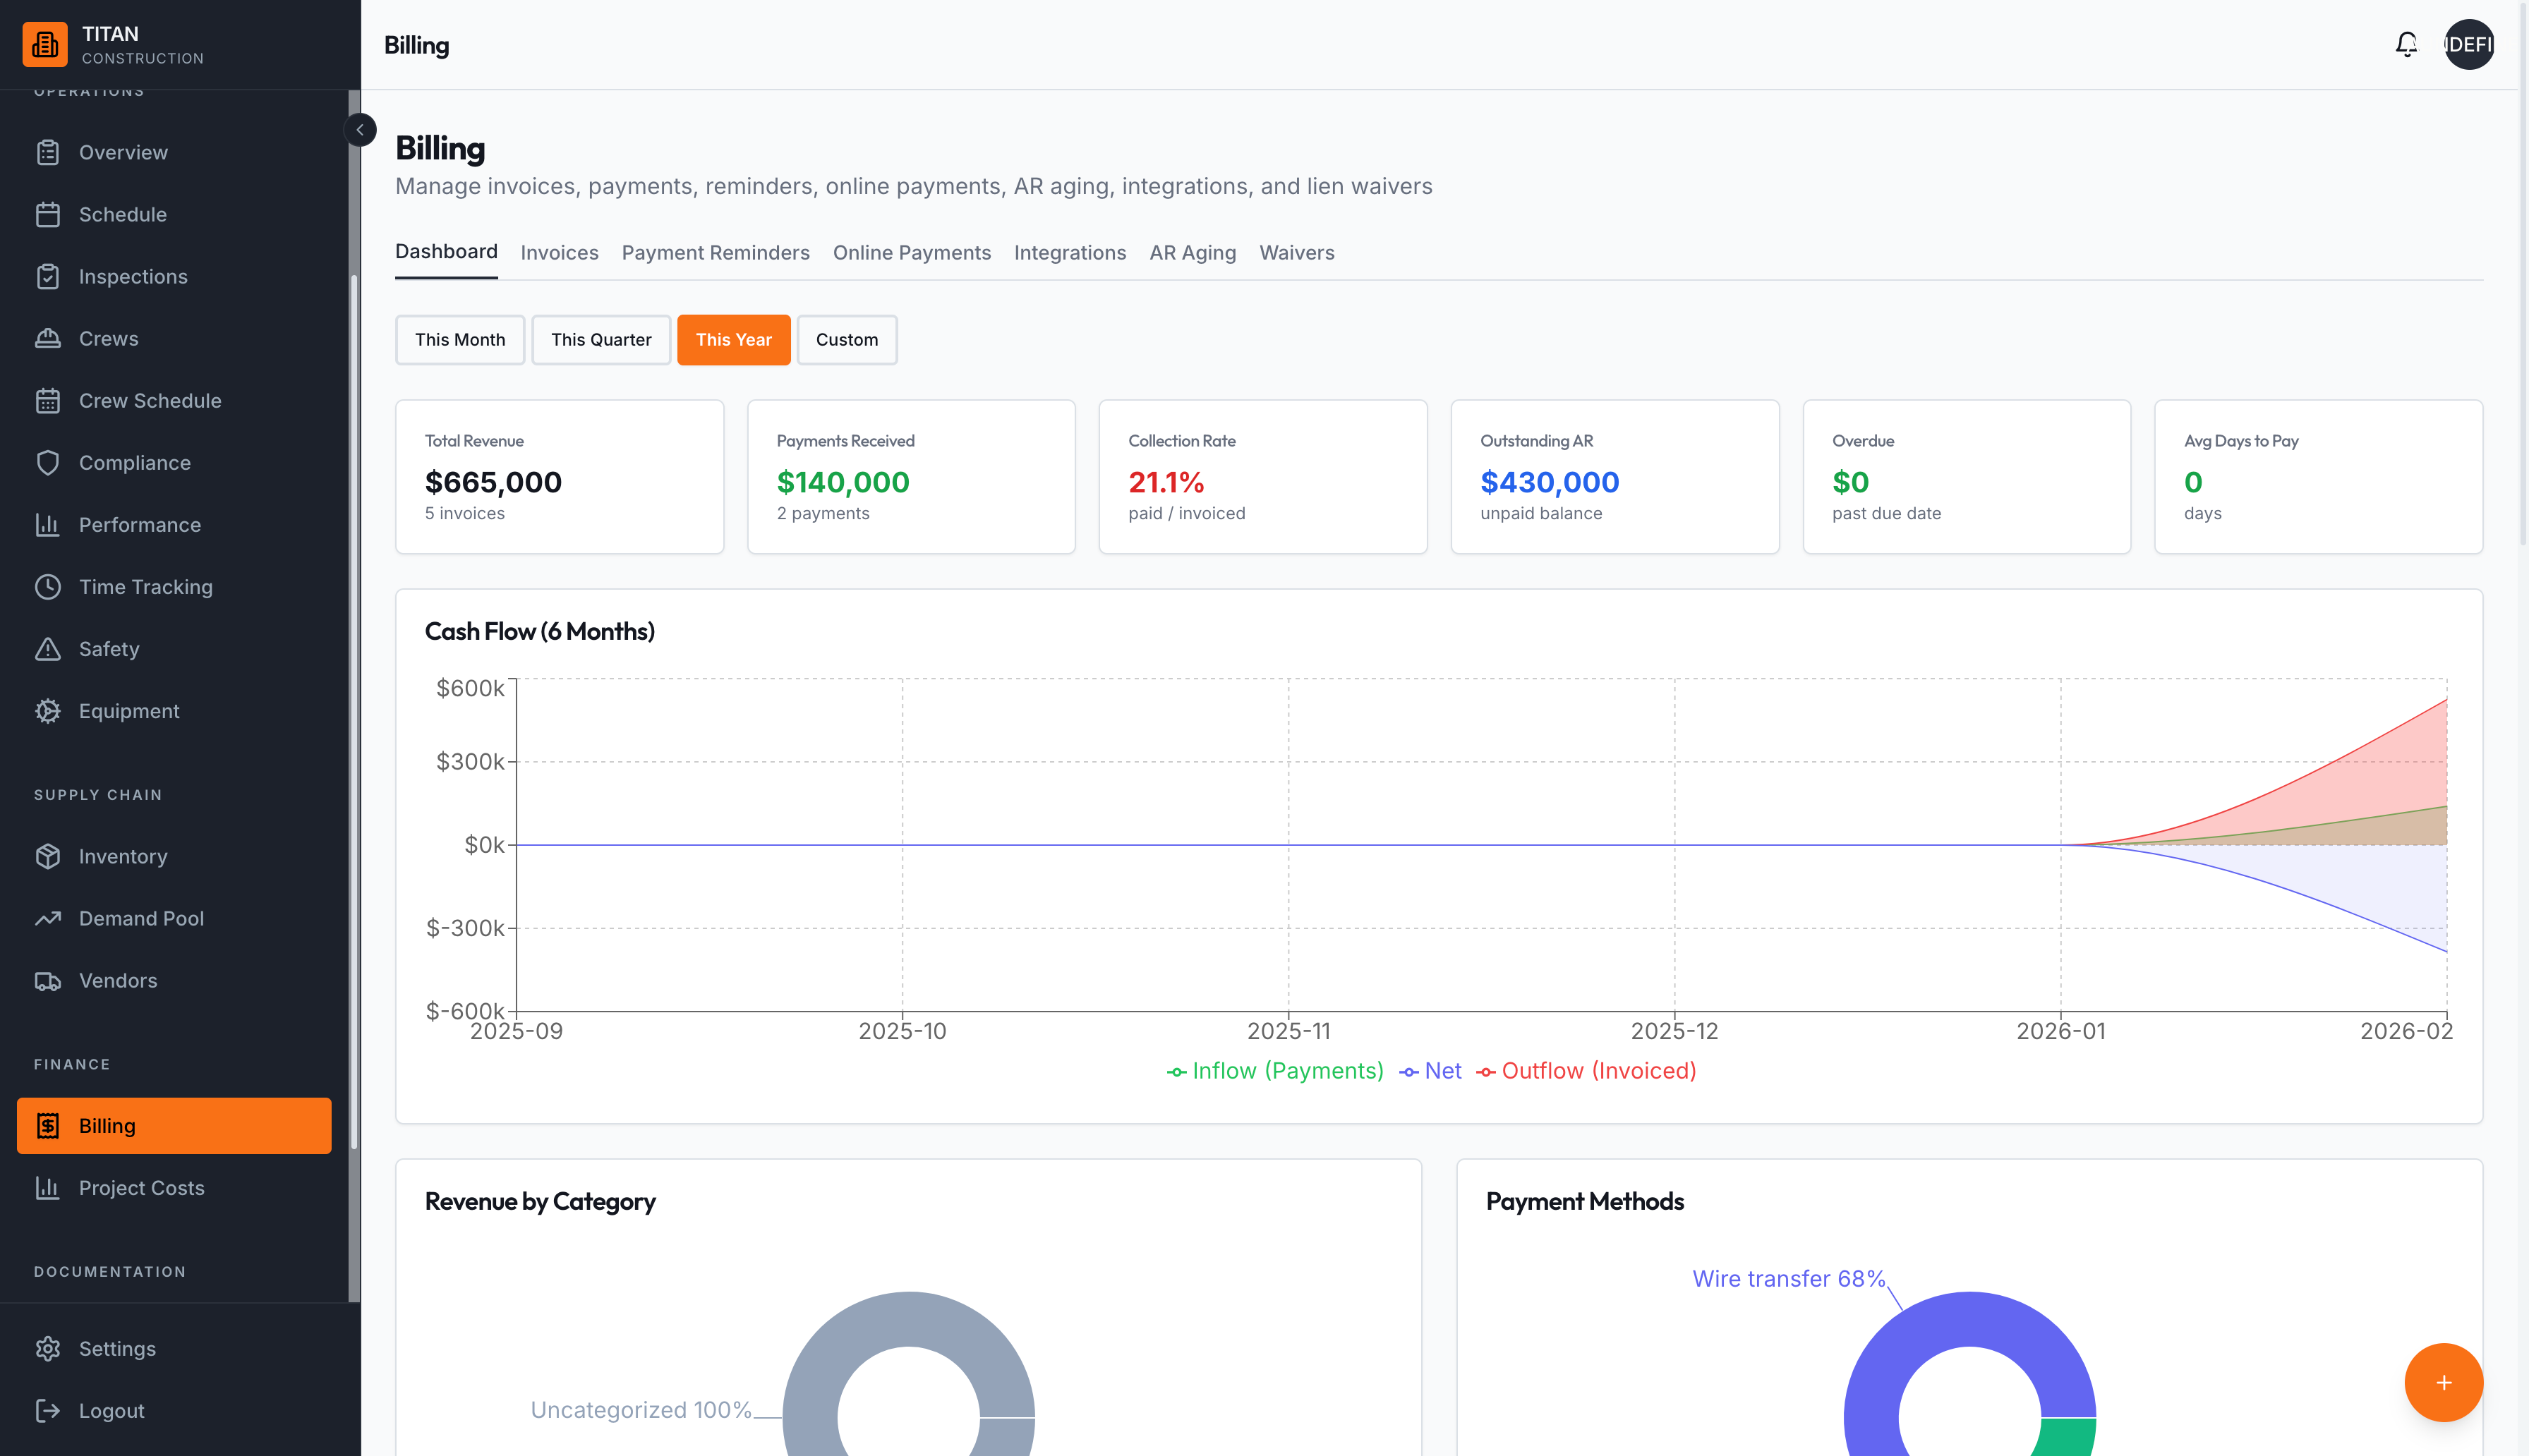Toggle Outflow (Invoiced) legend series
The height and width of the screenshot is (1456, 2529).
pyautogui.click(x=1586, y=1071)
